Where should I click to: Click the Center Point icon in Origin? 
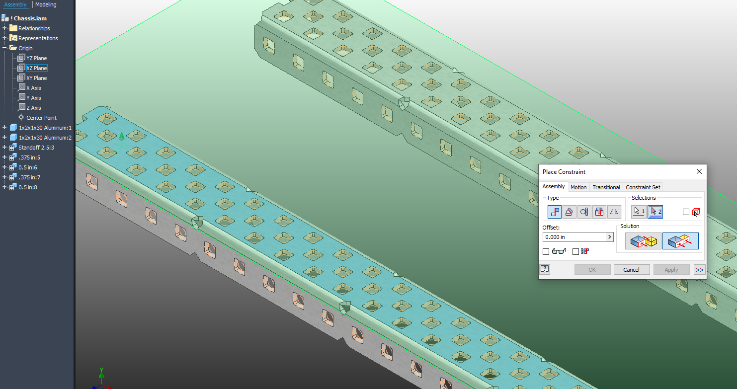(x=21, y=118)
